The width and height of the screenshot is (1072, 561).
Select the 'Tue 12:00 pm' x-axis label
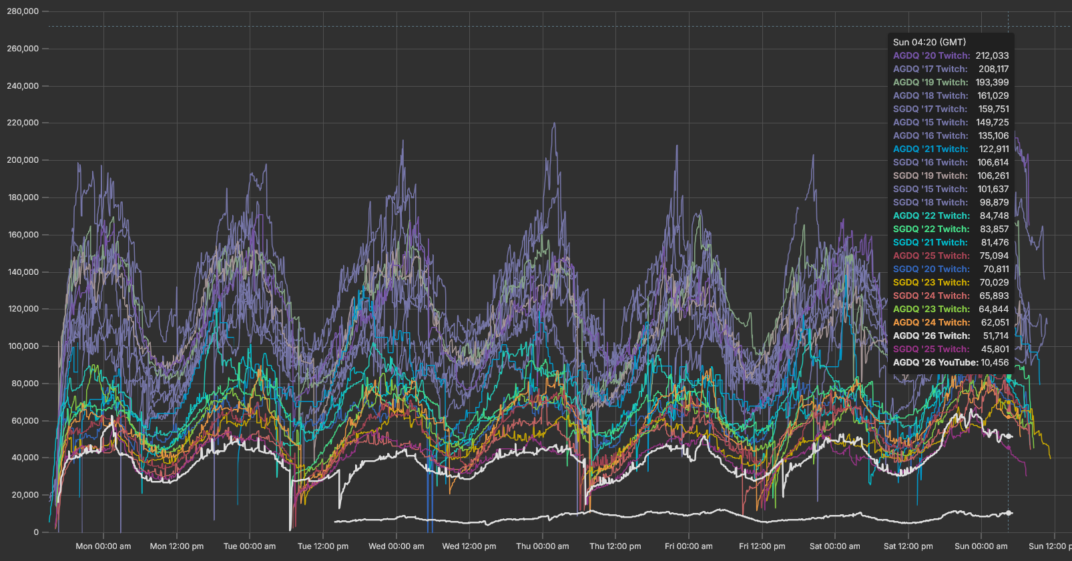(x=323, y=546)
